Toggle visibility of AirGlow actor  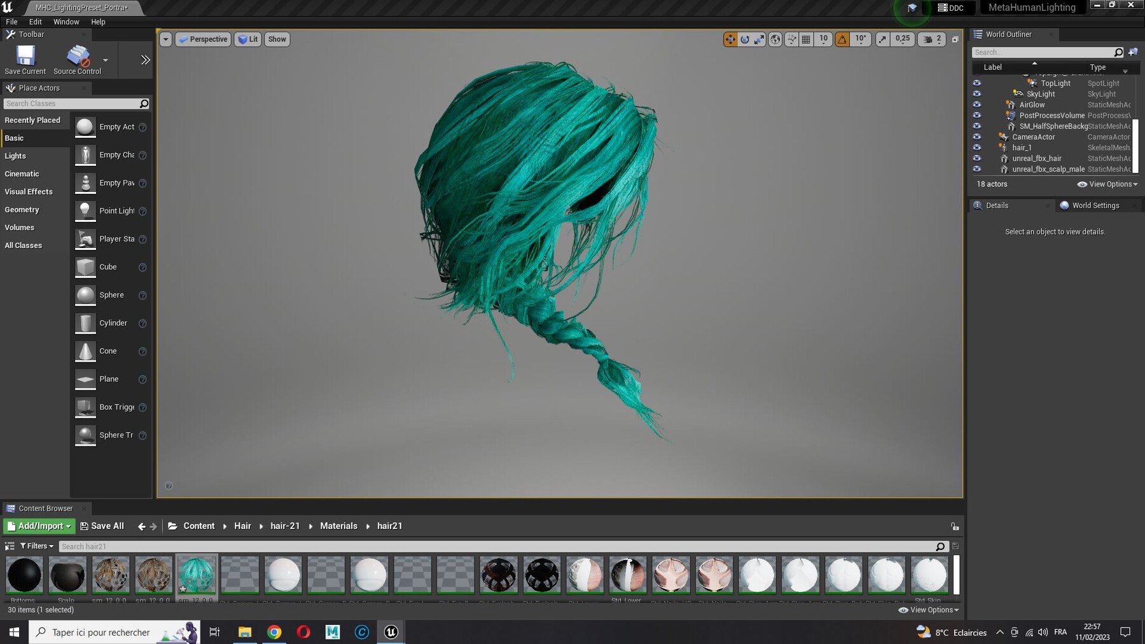(x=977, y=105)
